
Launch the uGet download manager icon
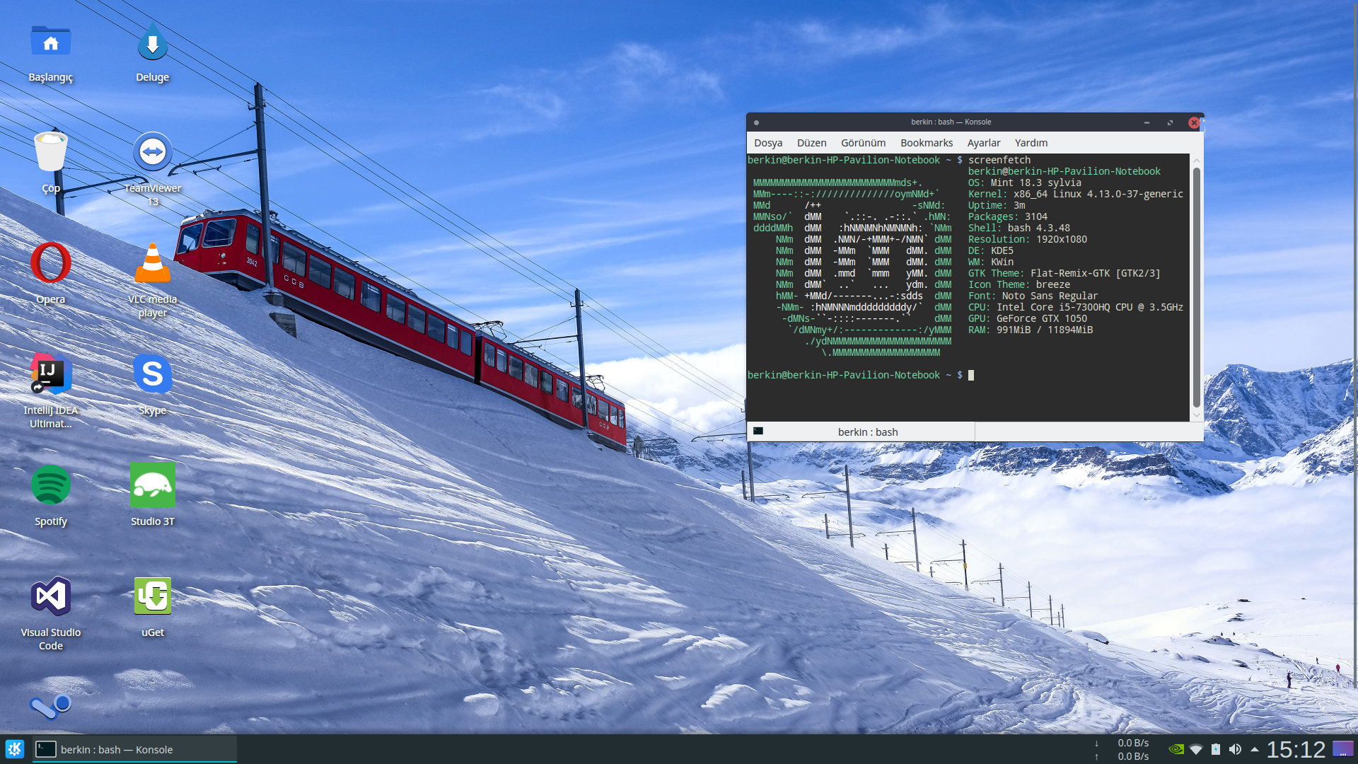click(152, 596)
